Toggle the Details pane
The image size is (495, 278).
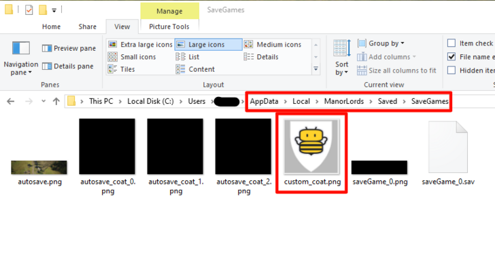pos(67,66)
